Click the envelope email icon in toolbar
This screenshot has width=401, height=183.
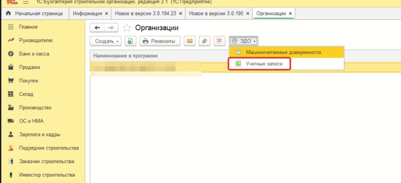(190, 41)
